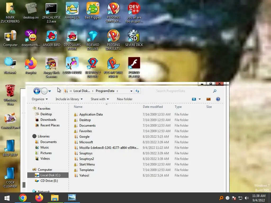This screenshot has height=203, width=271.
Task: Click the search magnifier icon in Explorer
Action: tap(215, 91)
